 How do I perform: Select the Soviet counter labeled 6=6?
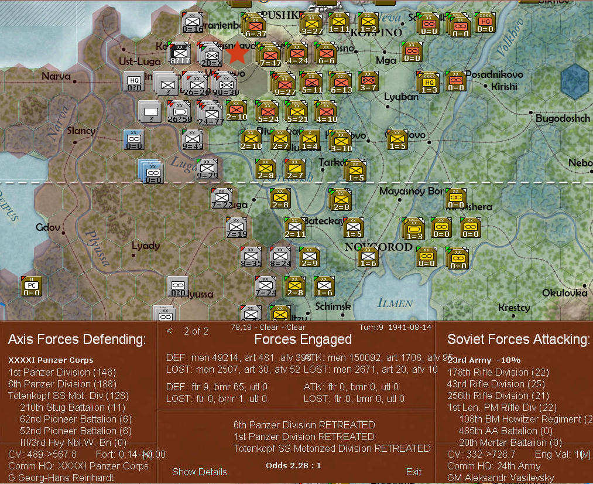pos(325,53)
